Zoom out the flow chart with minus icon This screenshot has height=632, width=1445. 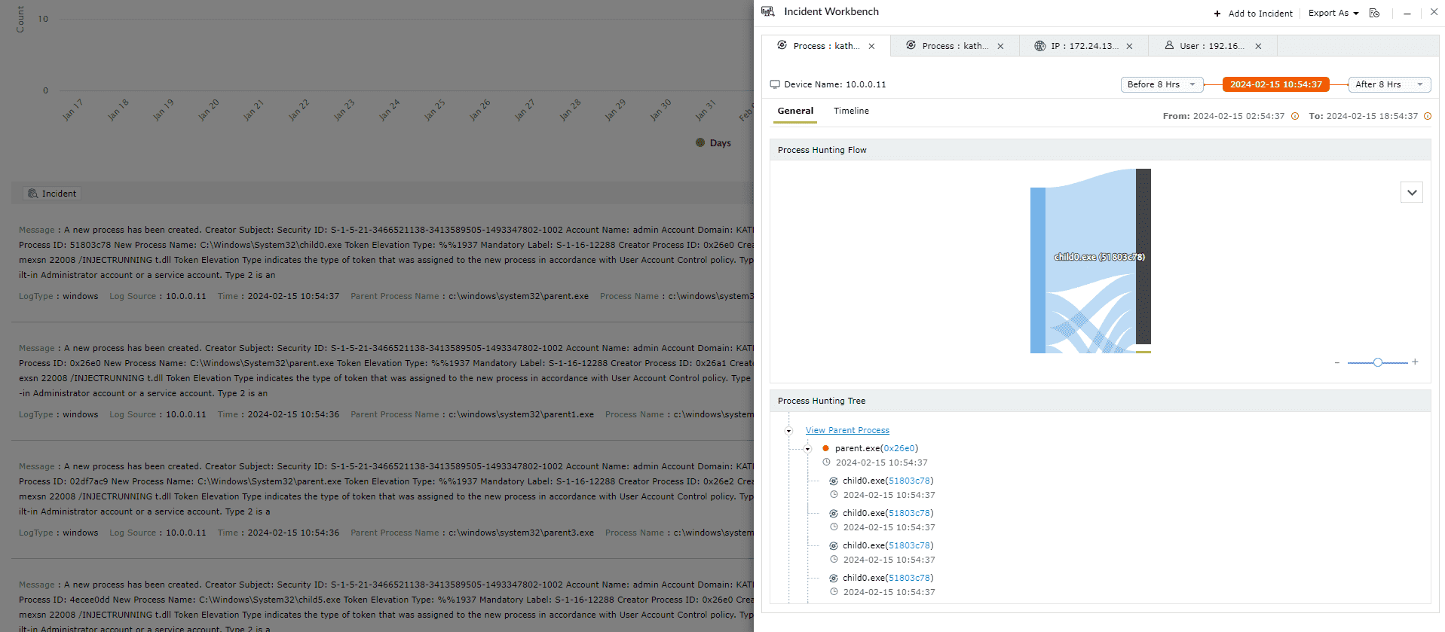[x=1337, y=363]
